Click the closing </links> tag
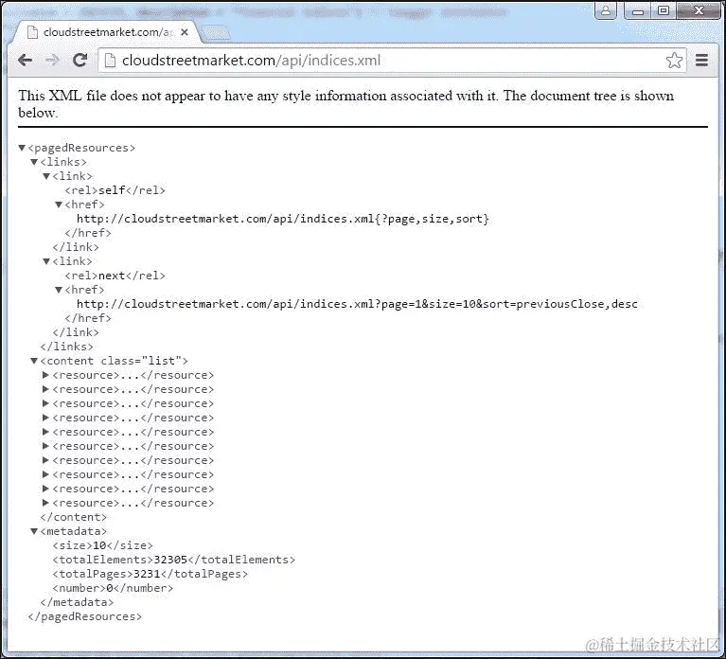Image resolution: width=726 pixels, height=659 pixels. click(x=66, y=347)
